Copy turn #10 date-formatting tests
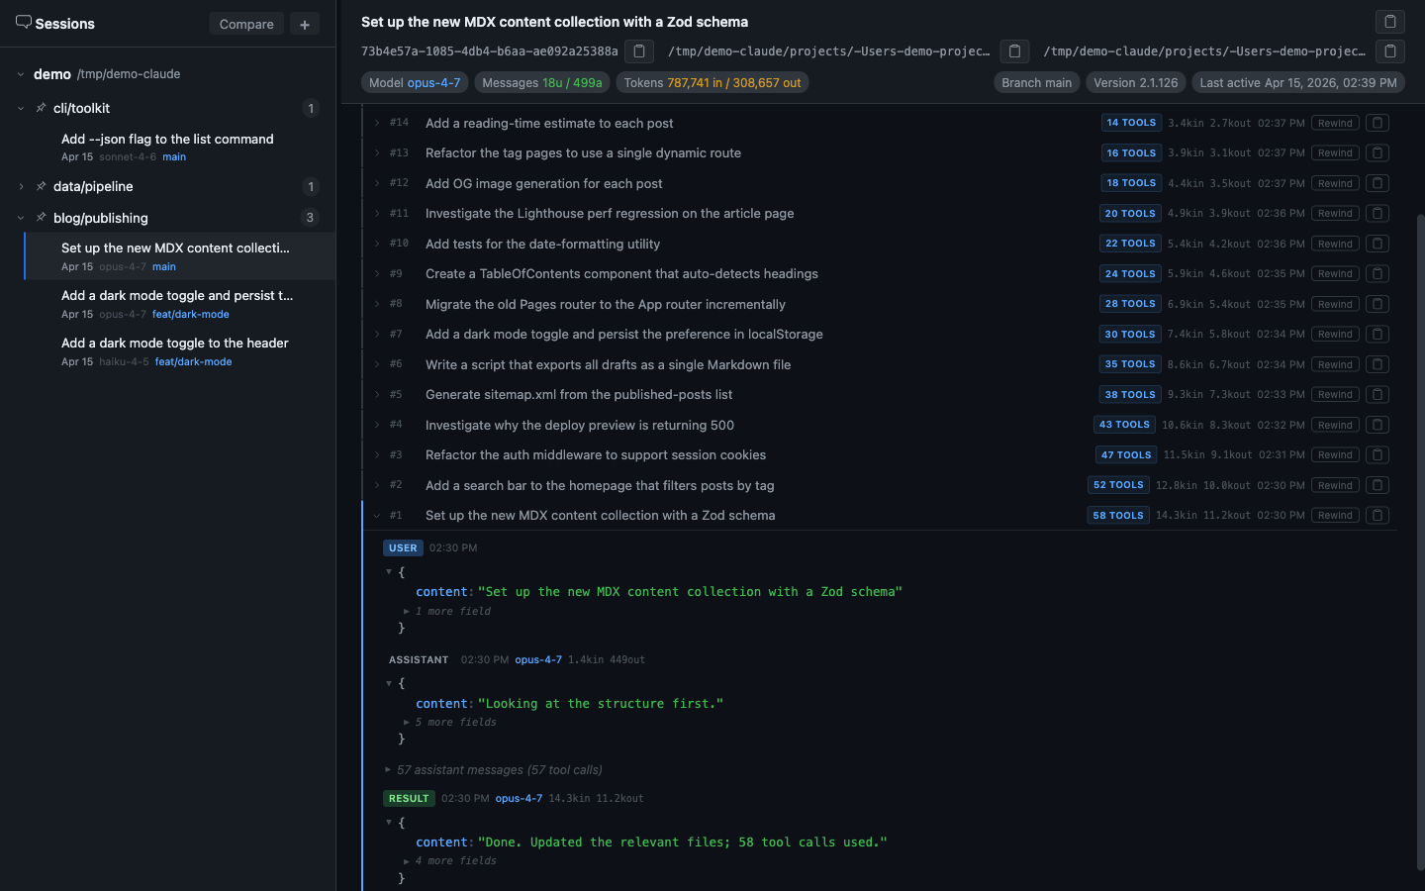 coord(1377,244)
